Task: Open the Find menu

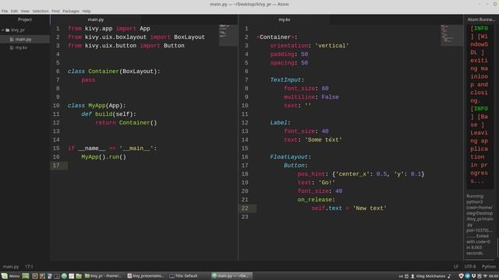Action: click(55, 11)
